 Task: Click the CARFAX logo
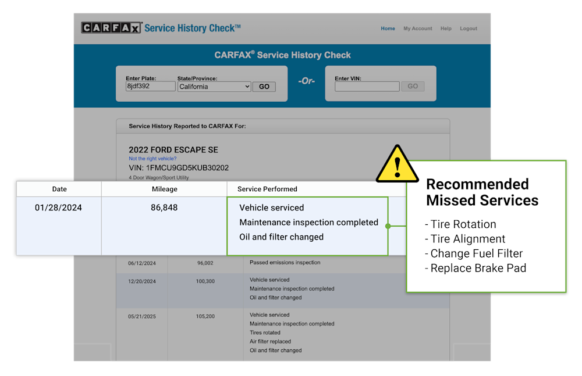pos(111,28)
